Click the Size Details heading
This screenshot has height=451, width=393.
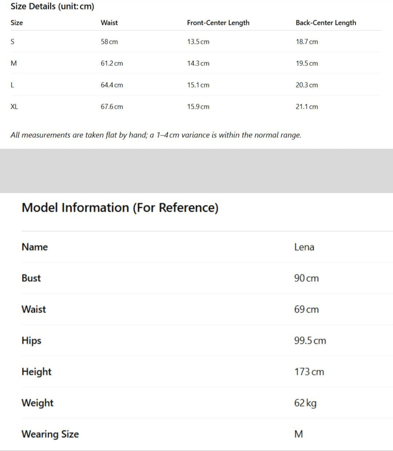[x=52, y=6]
